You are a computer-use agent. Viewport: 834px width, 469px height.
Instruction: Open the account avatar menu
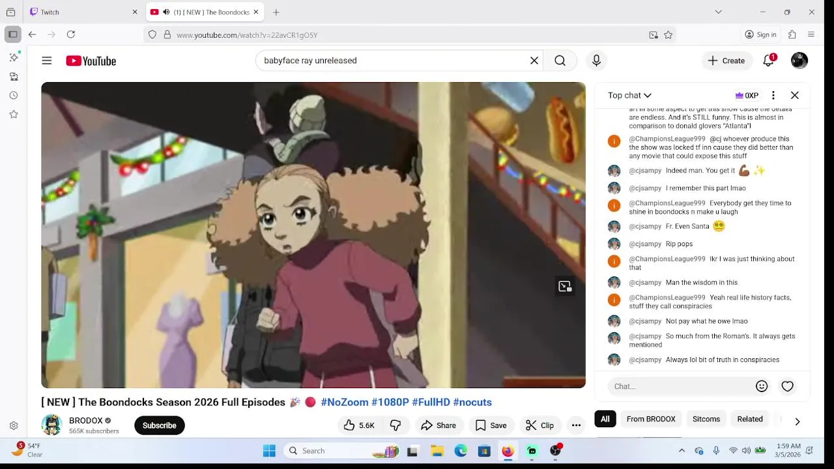click(799, 61)
